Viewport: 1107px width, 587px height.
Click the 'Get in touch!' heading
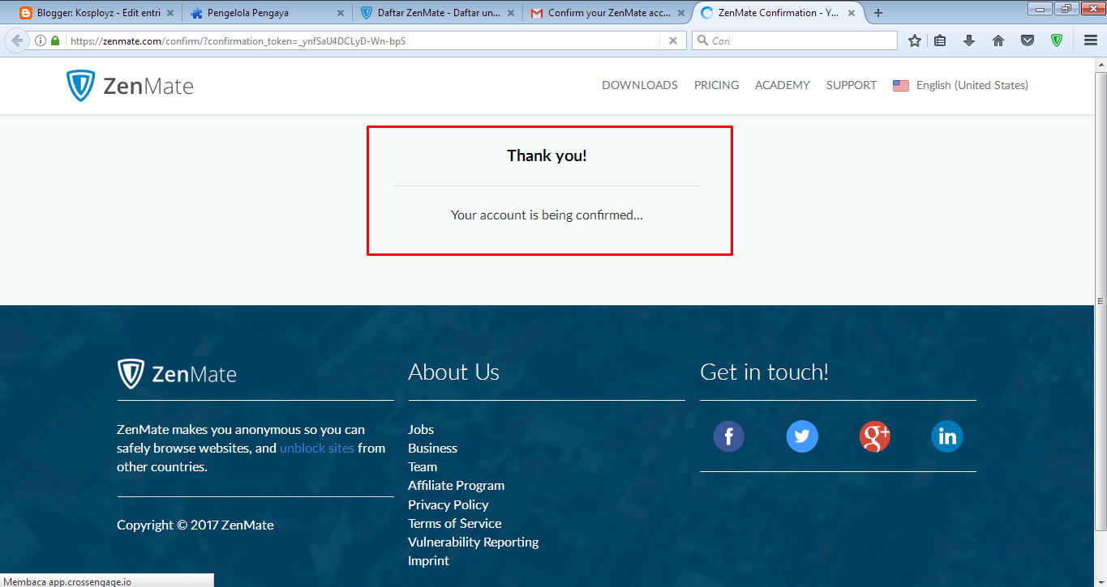point(764,372)
